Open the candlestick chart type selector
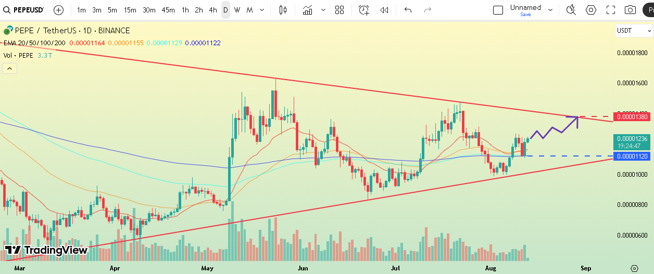654x274 pixels. click(x=283, y=10)
